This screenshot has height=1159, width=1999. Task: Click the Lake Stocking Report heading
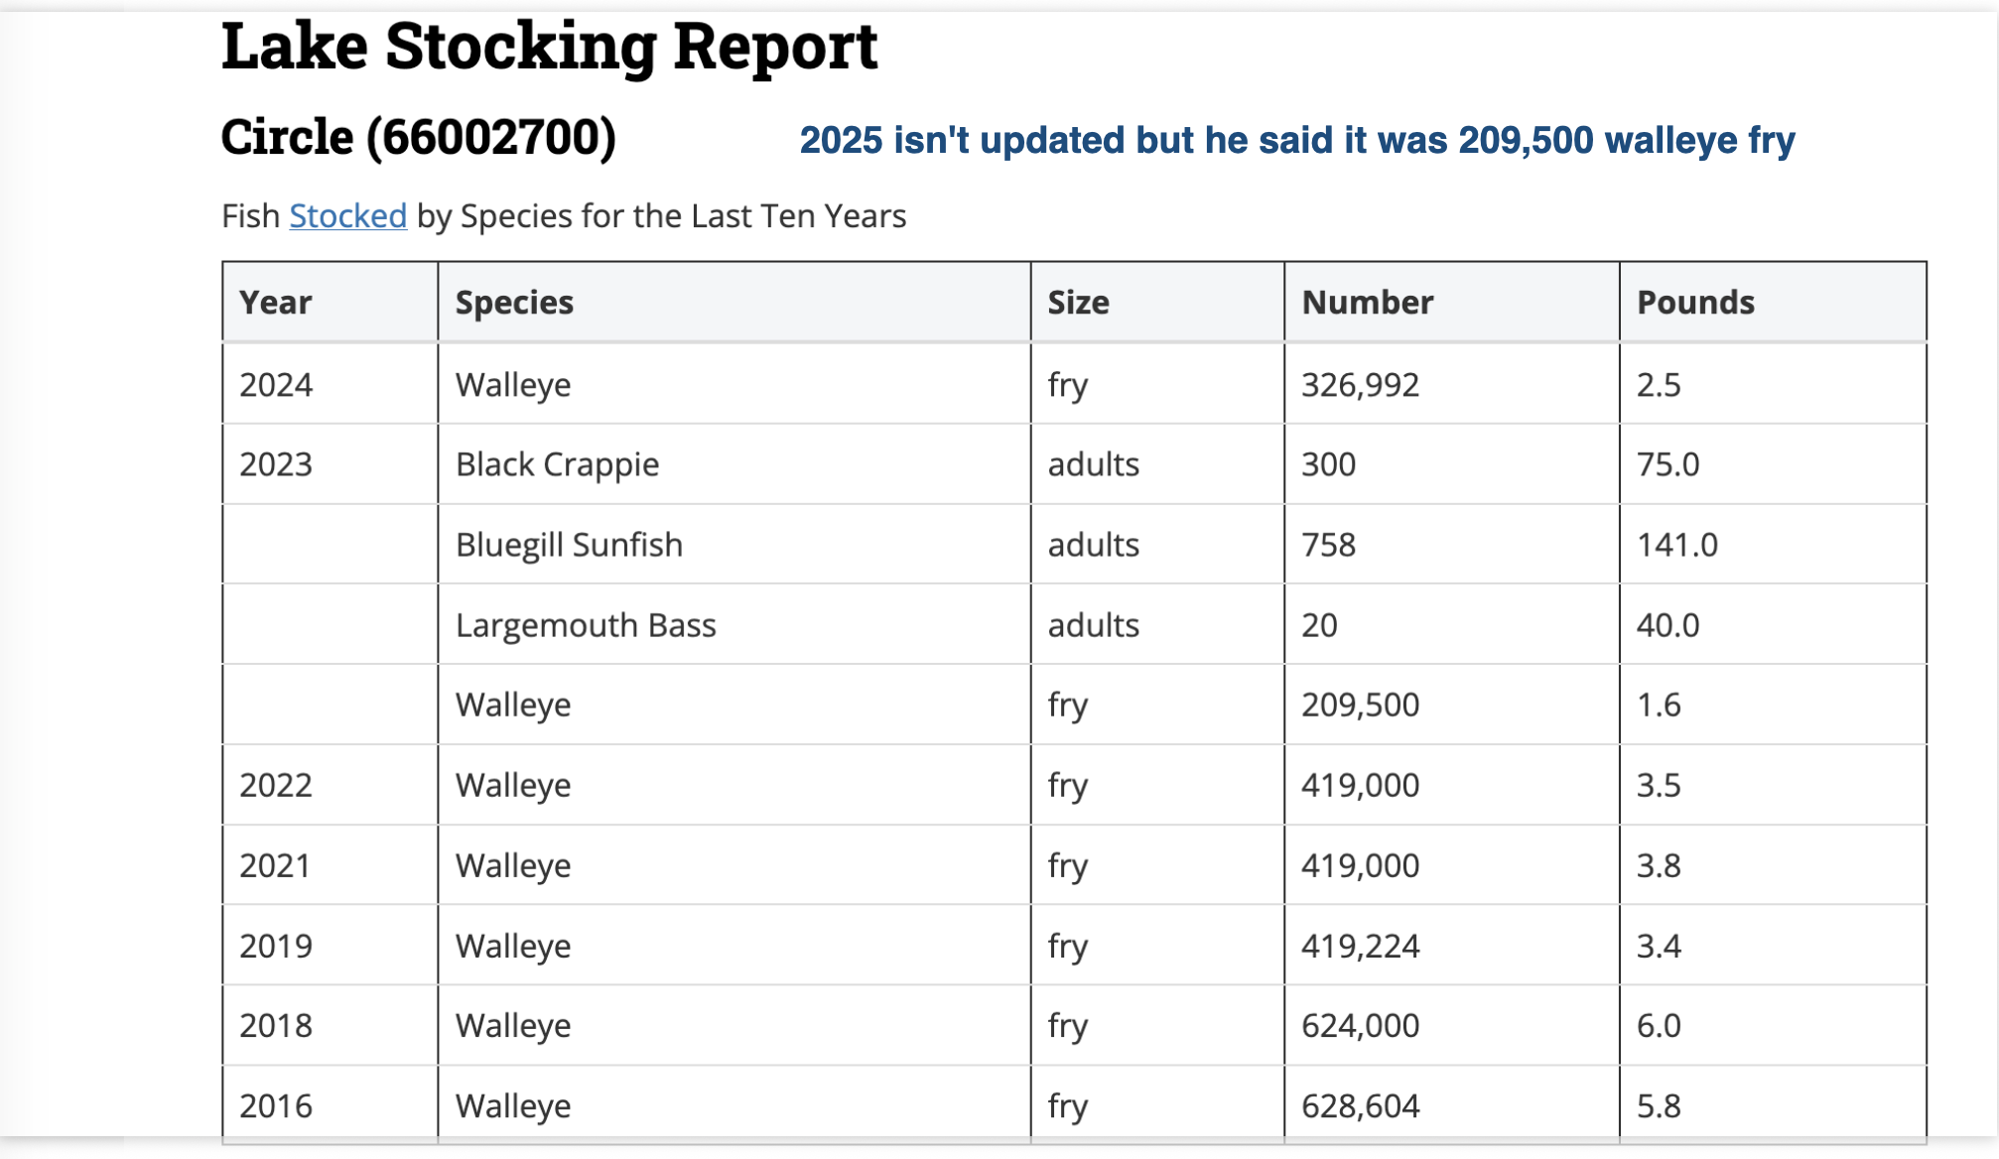pos(549,47)
